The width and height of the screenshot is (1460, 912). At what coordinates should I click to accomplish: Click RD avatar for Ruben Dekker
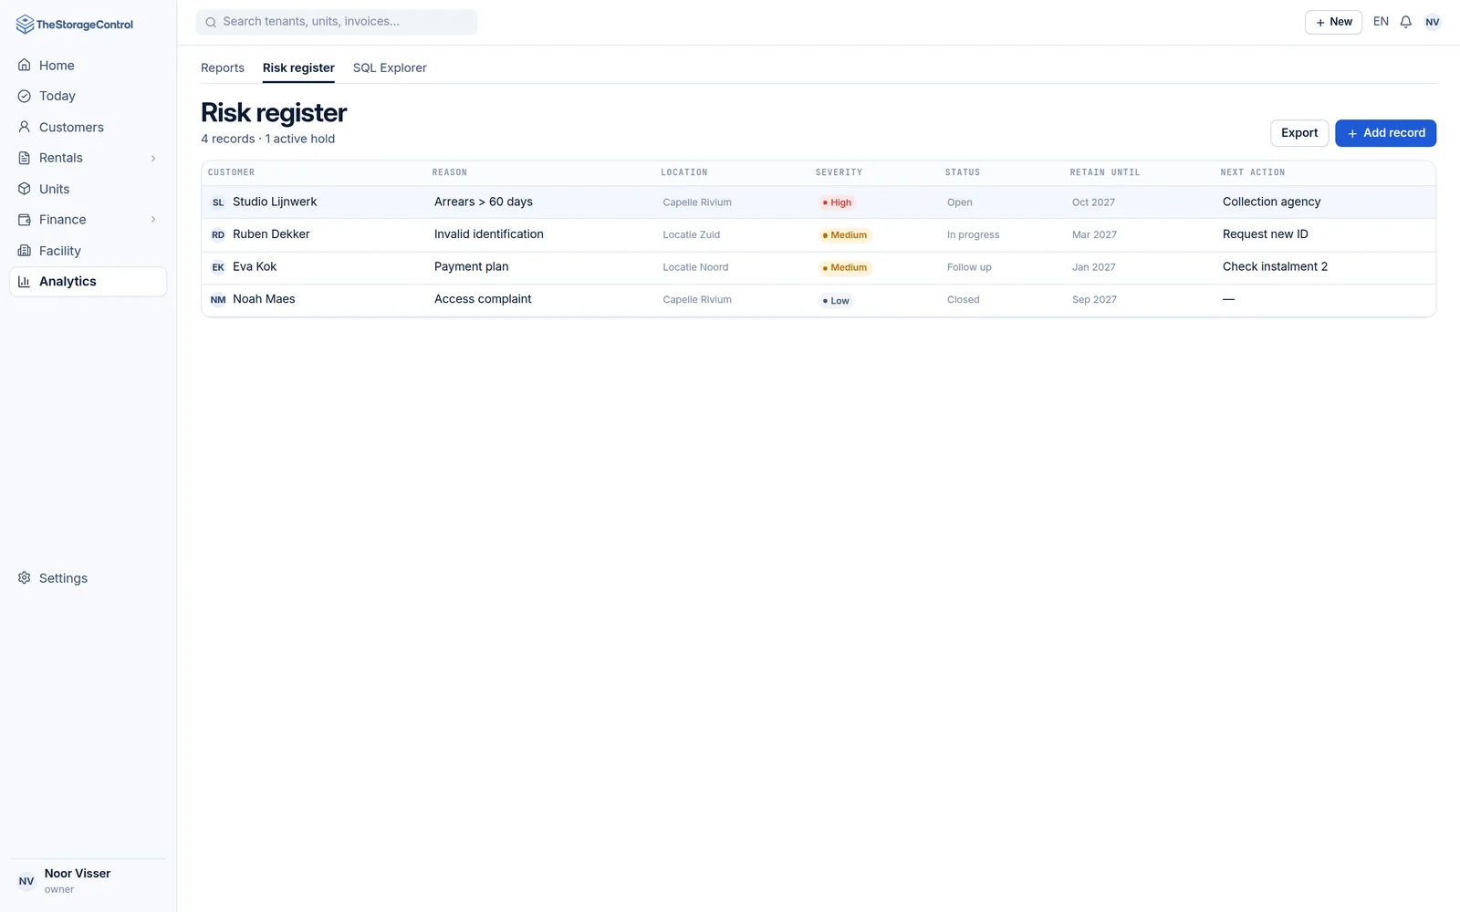tap(218, 235)
